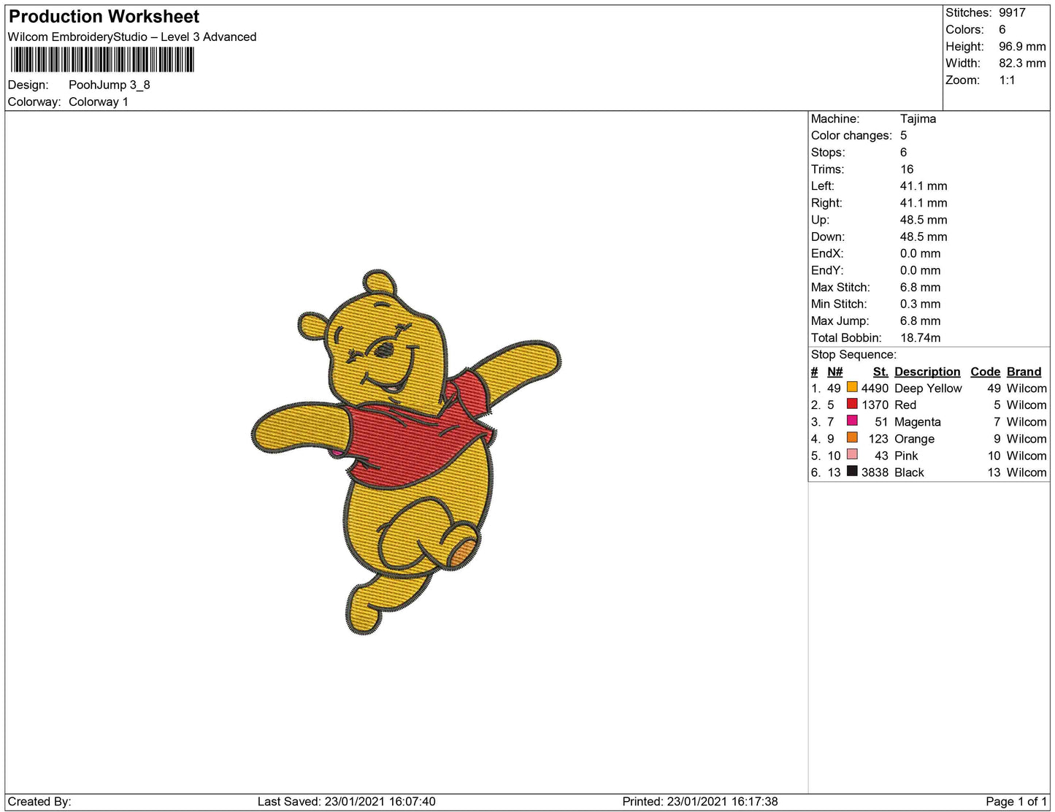Click the Magenta thread color swatch
Image resolution: width=1055 pixels, height=812 pixels.
tap(852, 421)
